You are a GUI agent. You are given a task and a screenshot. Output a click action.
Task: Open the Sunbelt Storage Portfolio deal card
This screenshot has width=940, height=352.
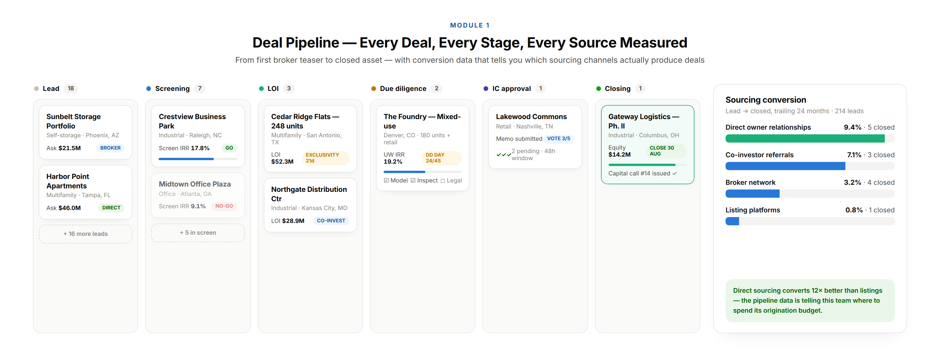[85, 132]
